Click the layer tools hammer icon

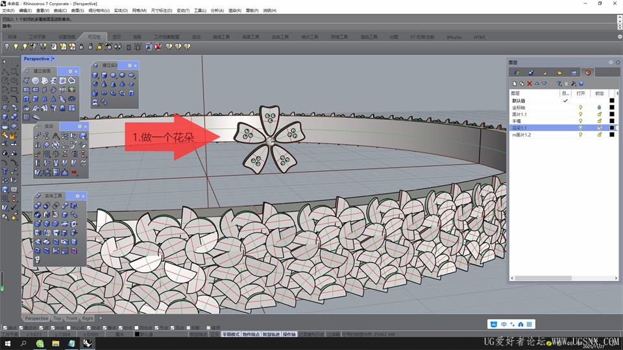[574, 84]
